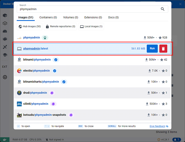The height and width of the screenshot is (142, 185).
Task: Open Volumes in Docker Desktop sidebar
Action: [x=5, y=31]
